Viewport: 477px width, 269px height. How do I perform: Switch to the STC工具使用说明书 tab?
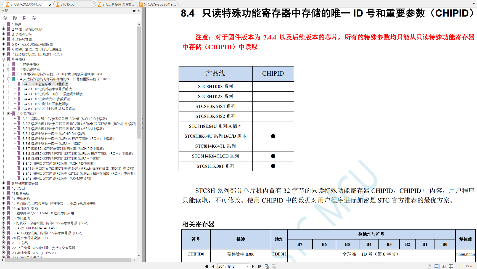(116, 4)
